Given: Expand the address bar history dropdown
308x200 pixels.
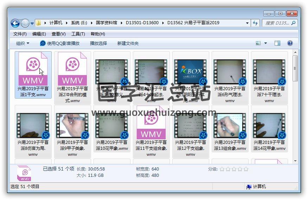Looking at the screenshot, I should point(248,23).
